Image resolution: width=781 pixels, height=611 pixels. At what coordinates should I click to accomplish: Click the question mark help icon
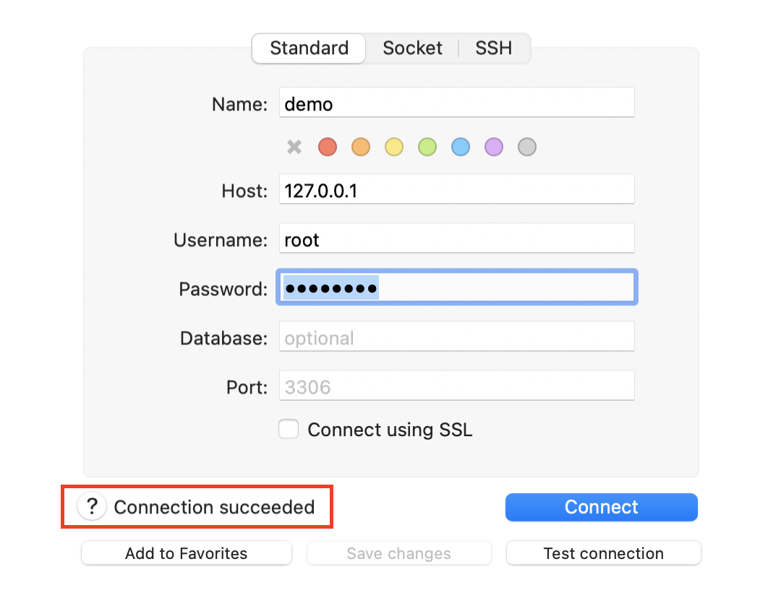[x=92, y=507]
